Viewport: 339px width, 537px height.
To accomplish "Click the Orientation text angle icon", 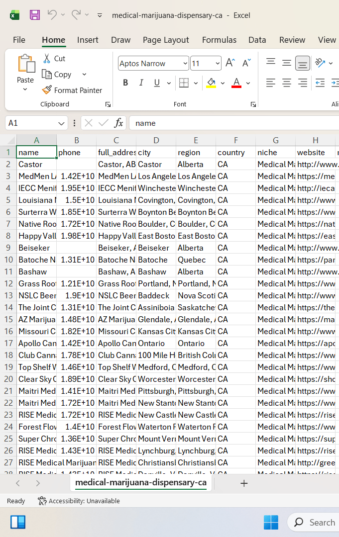I will coord(320,63).
